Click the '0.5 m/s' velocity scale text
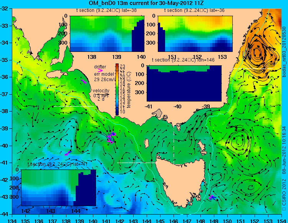Screen dimensions: 288x223 (101, 96)
